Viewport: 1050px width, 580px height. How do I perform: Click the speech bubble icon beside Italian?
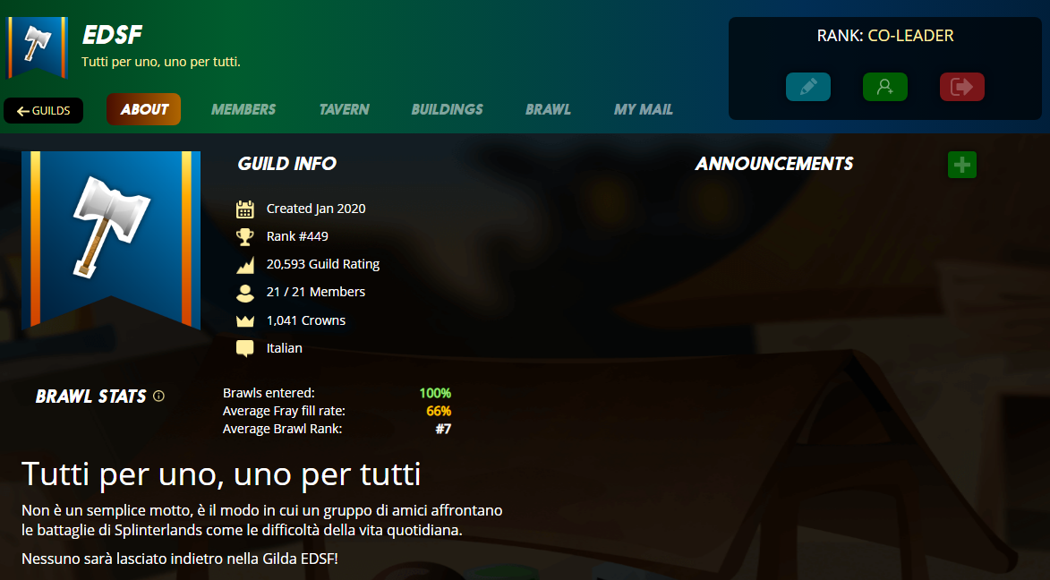tap(245, 348)
